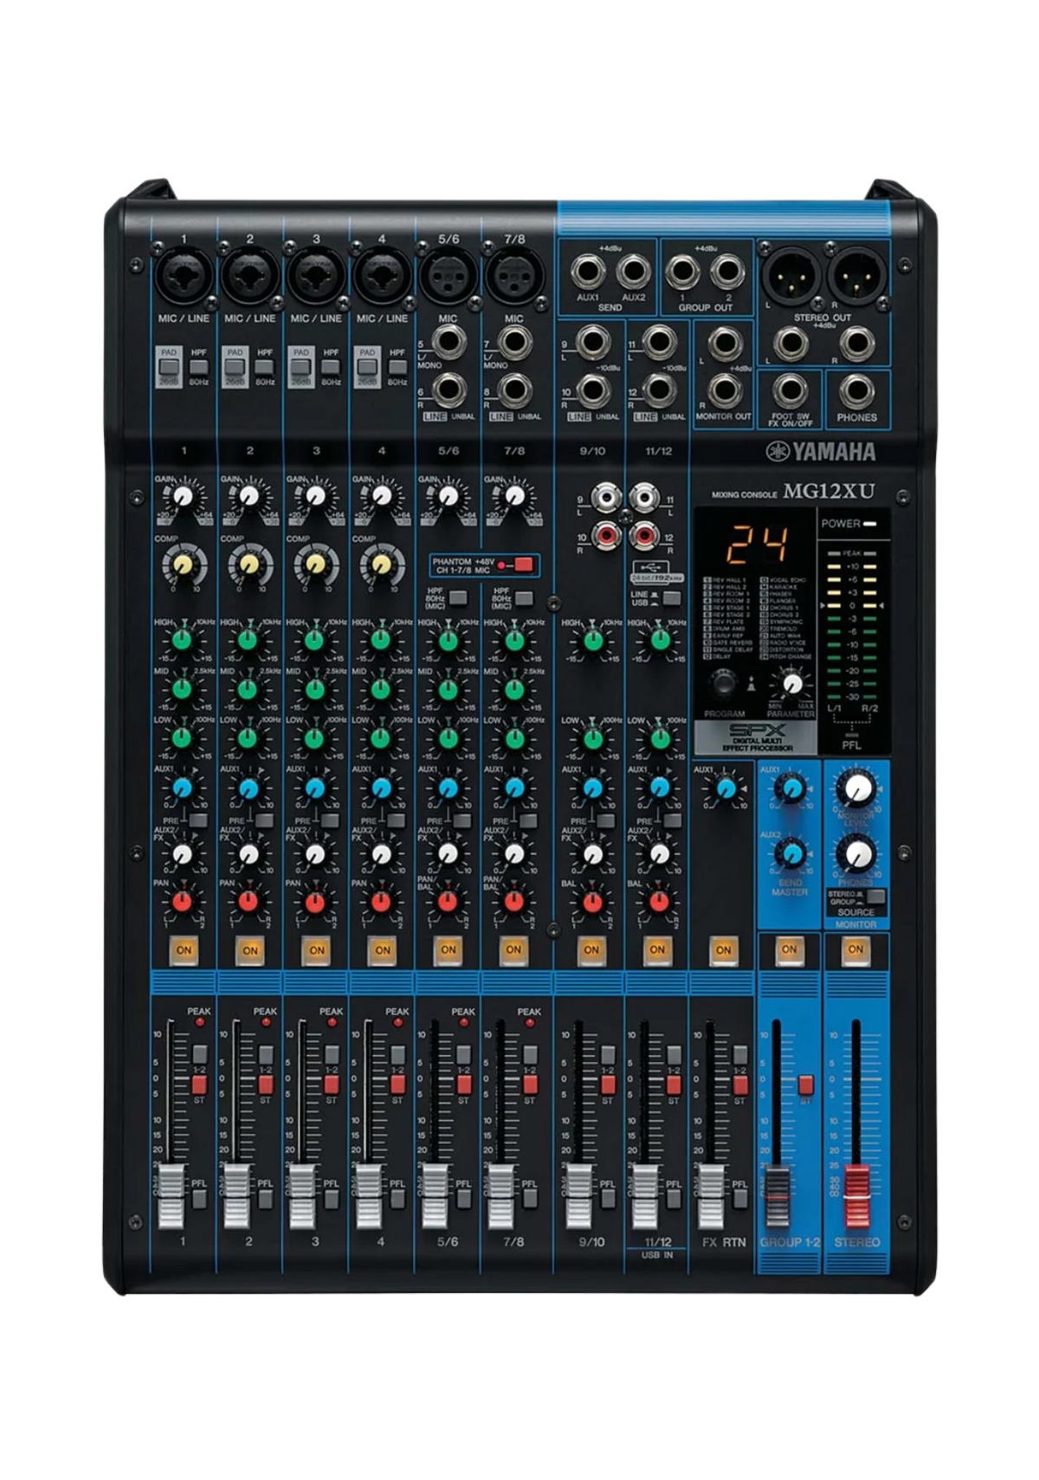This screenshot has height=1480, width=1039.
Task: Click the red PAN knob on channel 1
Action: tap(182, 903)
